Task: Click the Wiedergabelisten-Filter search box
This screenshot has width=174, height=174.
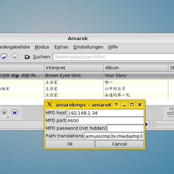Action: pos(114,57)
